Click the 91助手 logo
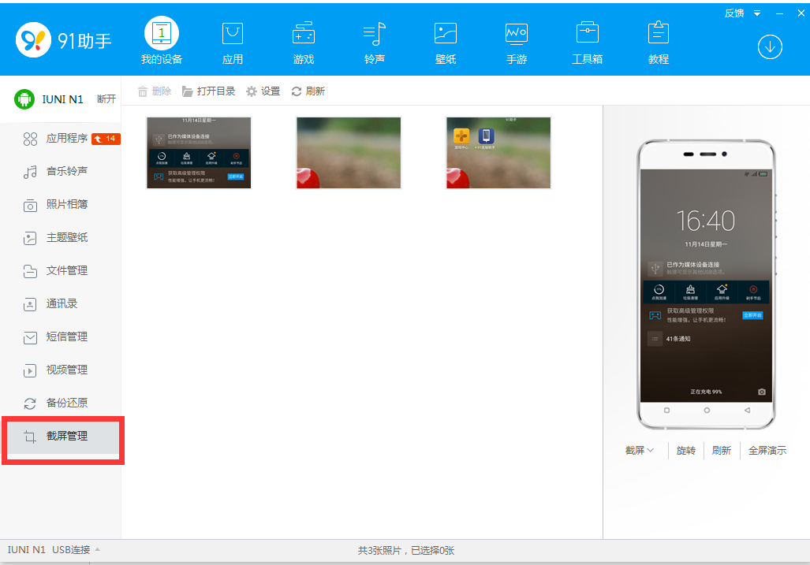 (x=64, y=39)
